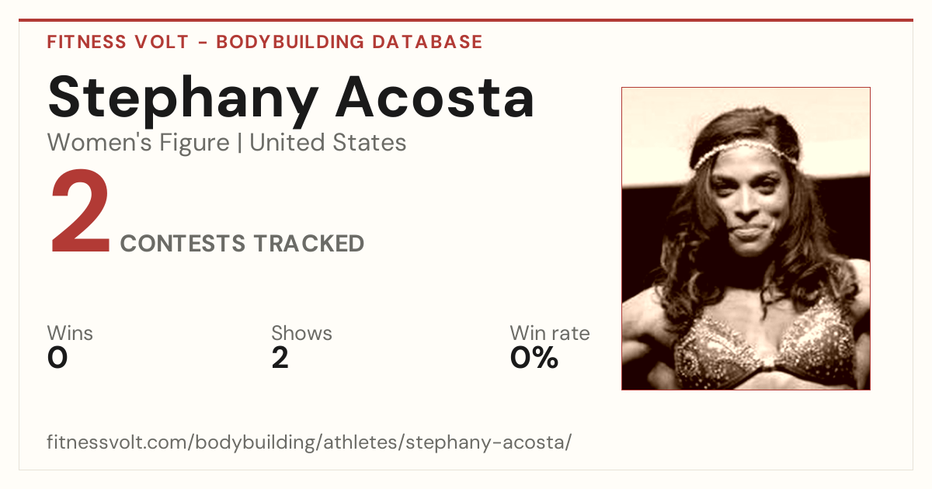
Task: Click the Win rate label
Action: tap(550, 333)
